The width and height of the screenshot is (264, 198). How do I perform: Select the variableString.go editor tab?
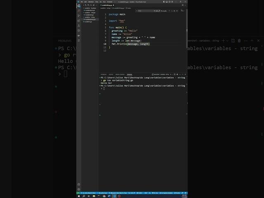[x=107, y=5]
